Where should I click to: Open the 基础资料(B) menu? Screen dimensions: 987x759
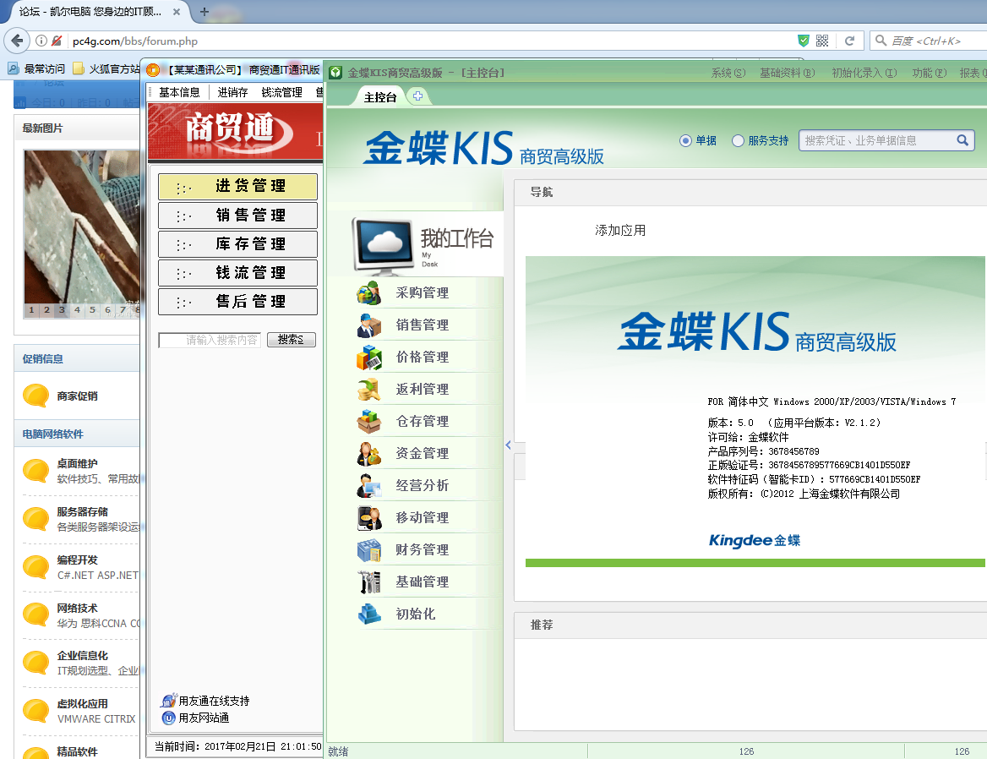787,73
